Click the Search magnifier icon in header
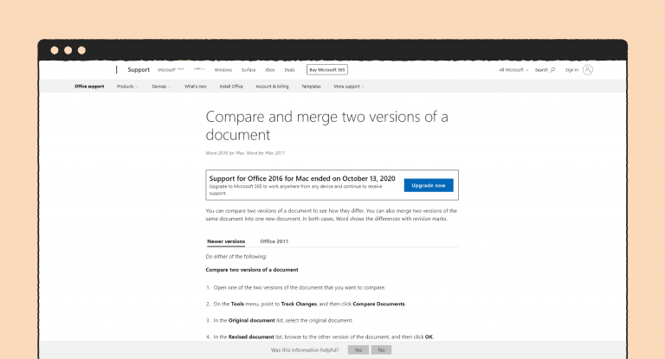 click(x=552, y=69)
